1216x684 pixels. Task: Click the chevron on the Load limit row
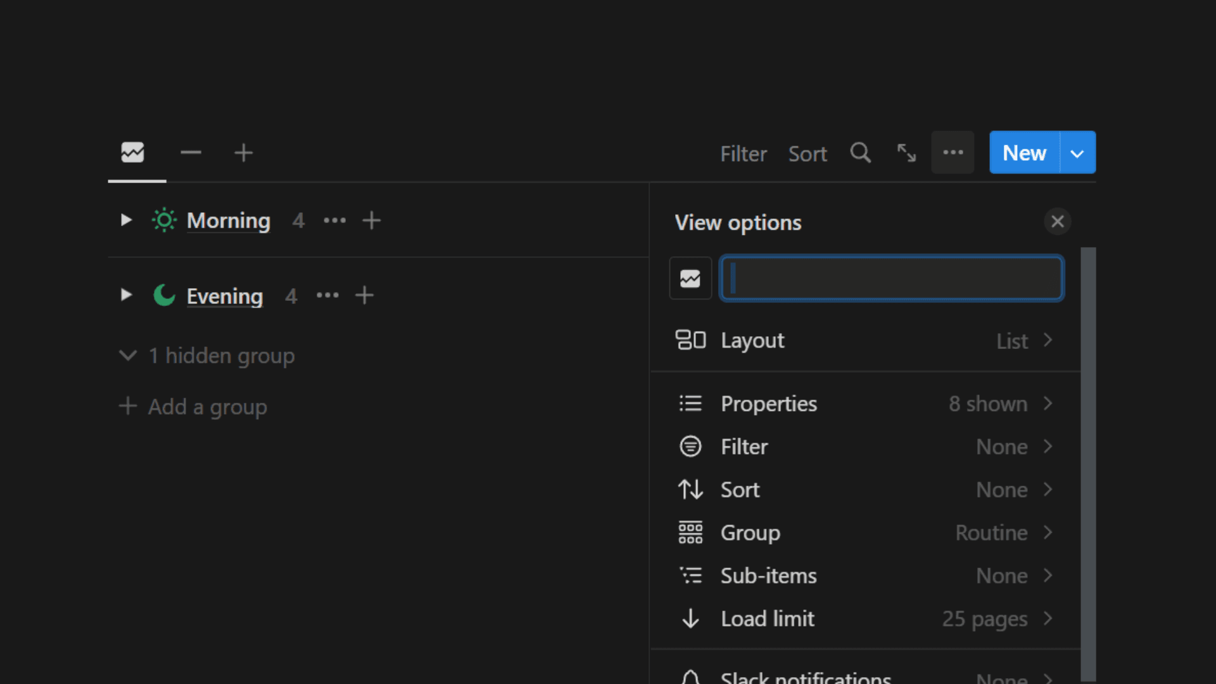click(1048, 619)
